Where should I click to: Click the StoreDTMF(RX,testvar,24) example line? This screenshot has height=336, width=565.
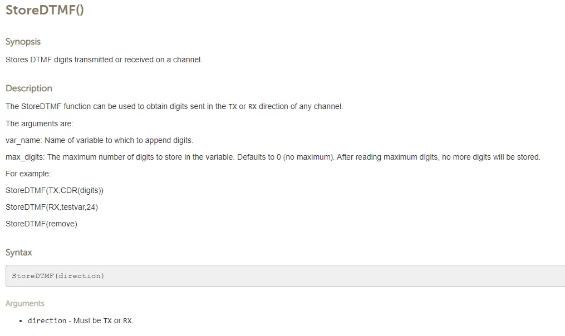pyautogui.click(x=52, y=207)
